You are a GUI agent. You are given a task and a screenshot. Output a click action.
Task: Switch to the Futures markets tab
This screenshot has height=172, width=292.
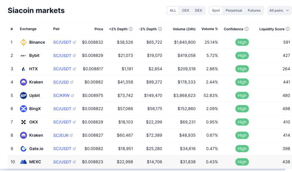(254, 11)
